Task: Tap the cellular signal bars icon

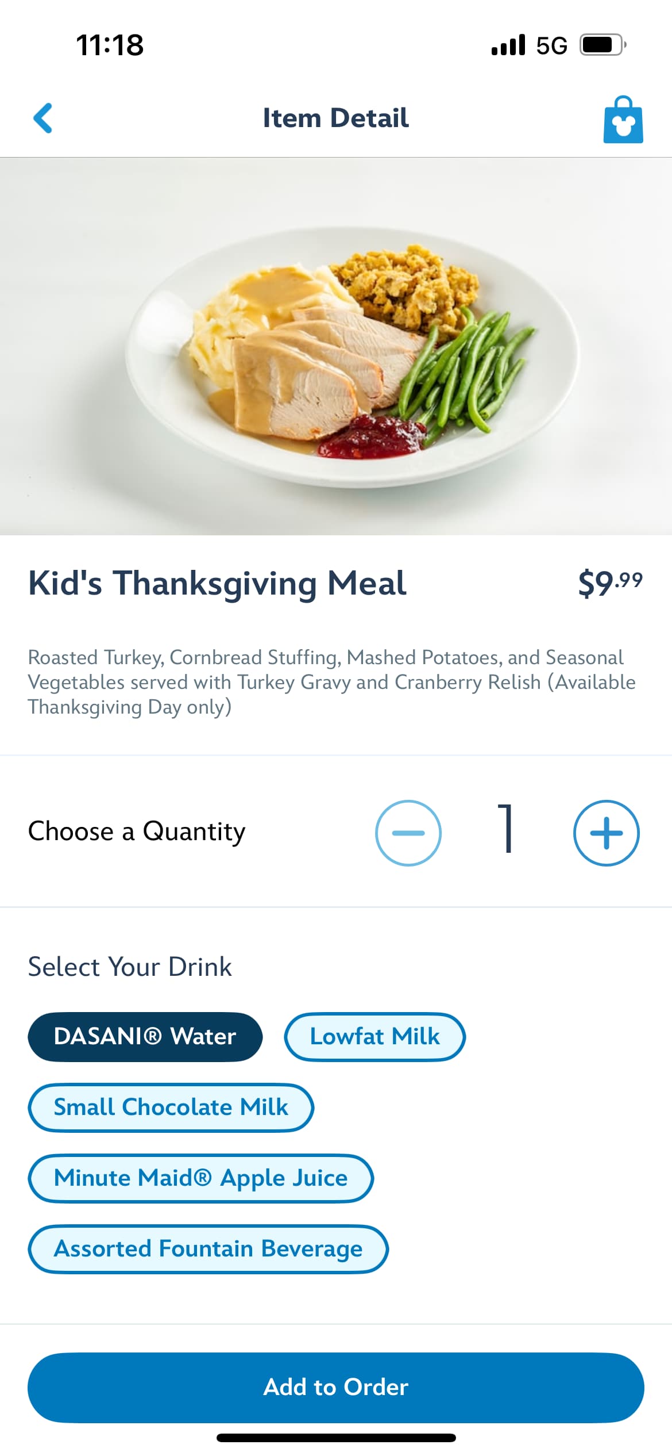Action: pos(508,45)
